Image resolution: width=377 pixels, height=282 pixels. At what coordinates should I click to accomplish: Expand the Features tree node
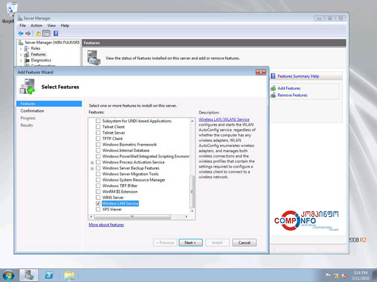(21, 55)
